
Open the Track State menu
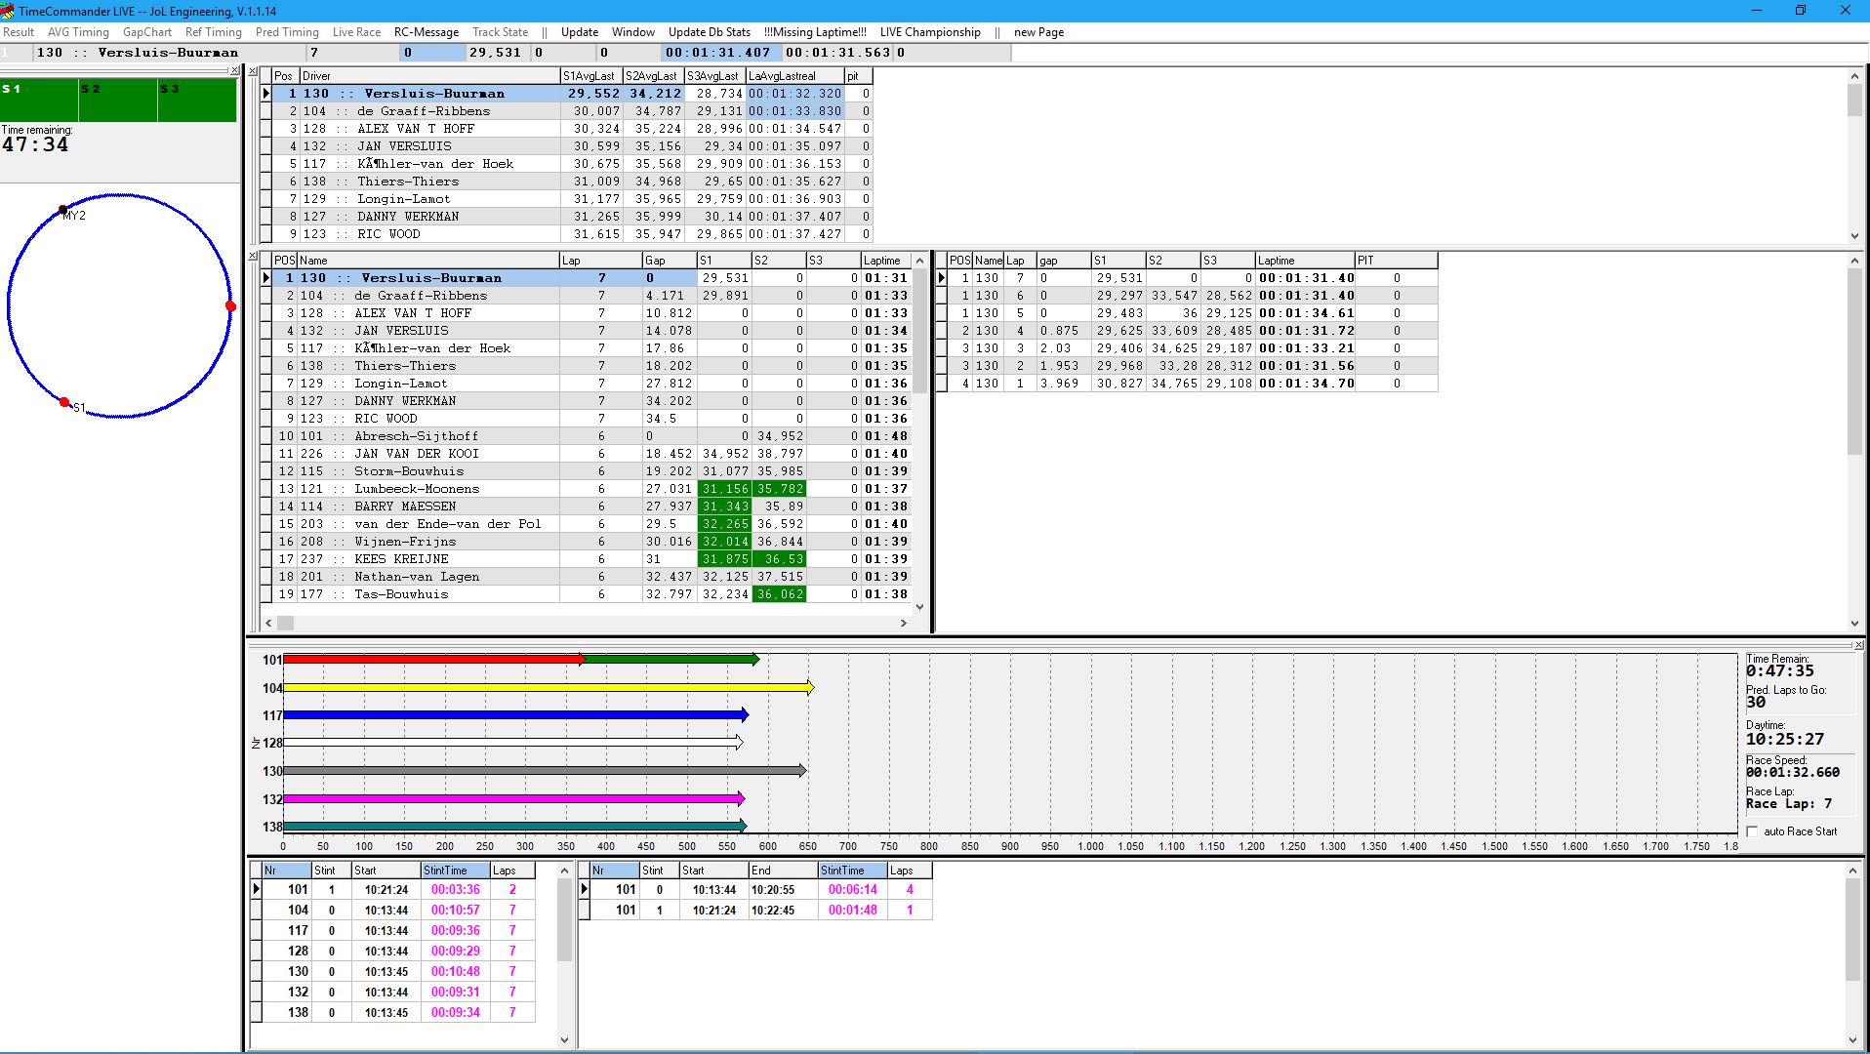500,32
